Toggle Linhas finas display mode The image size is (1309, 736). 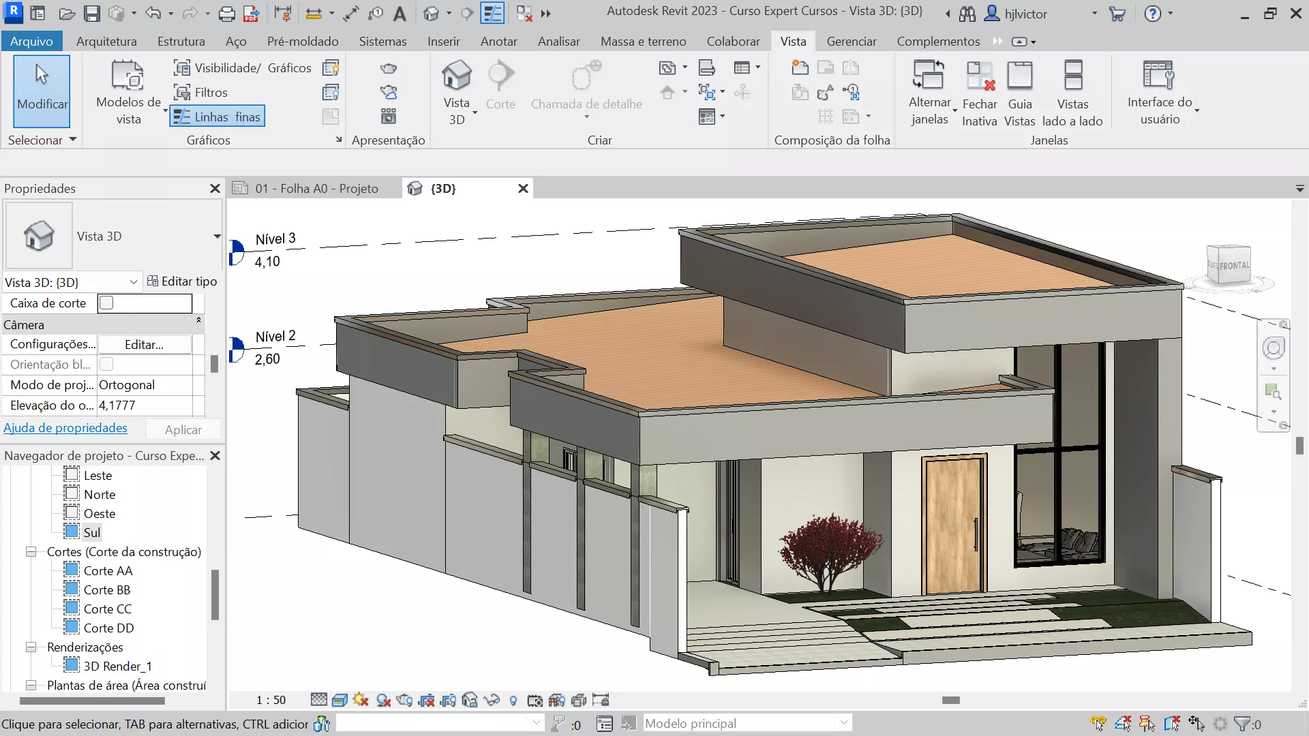coord(217,117)
